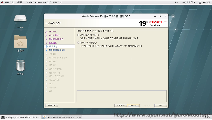The height and width of the screenshot is (120, 212).
Task: Click the 관리 옵션 step text
Action: pos(53,61)
